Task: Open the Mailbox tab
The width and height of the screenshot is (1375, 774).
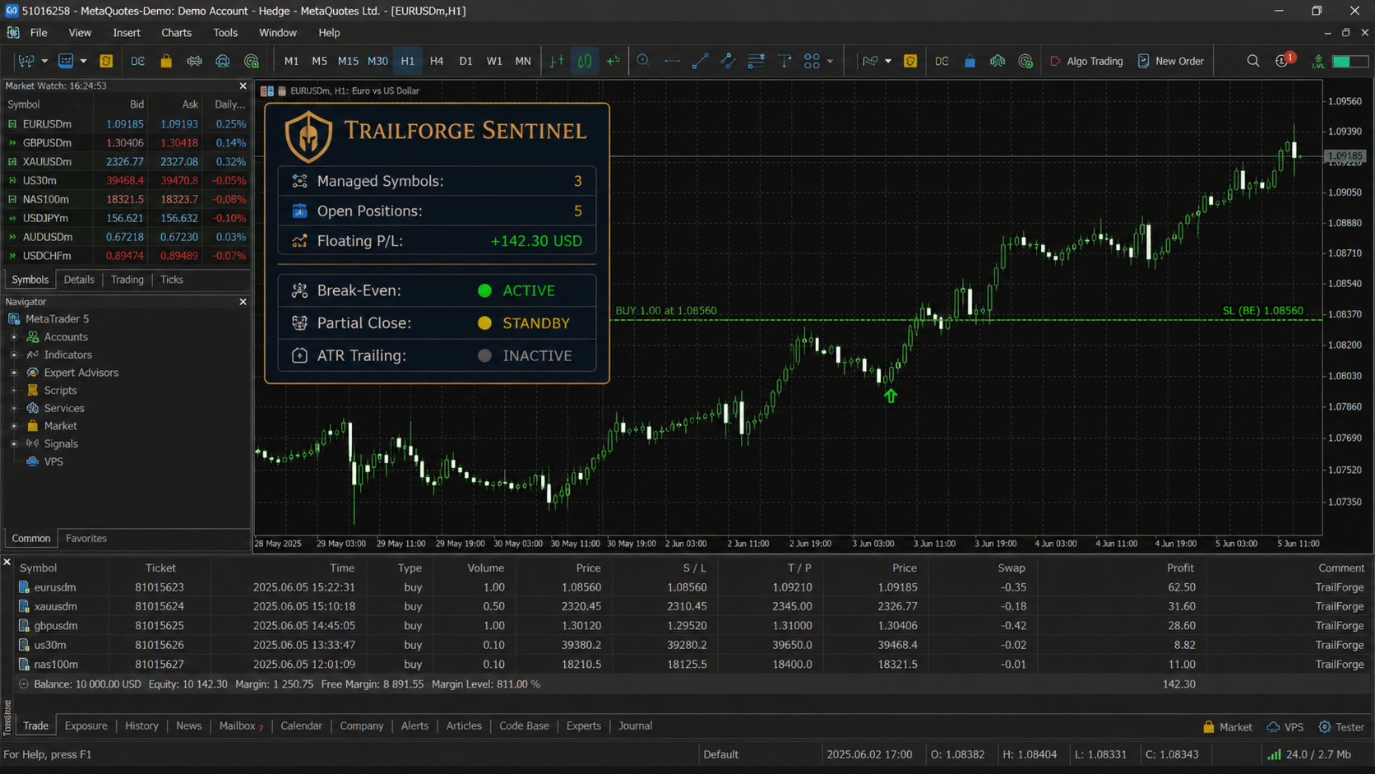Action: [x=241, y=726]
